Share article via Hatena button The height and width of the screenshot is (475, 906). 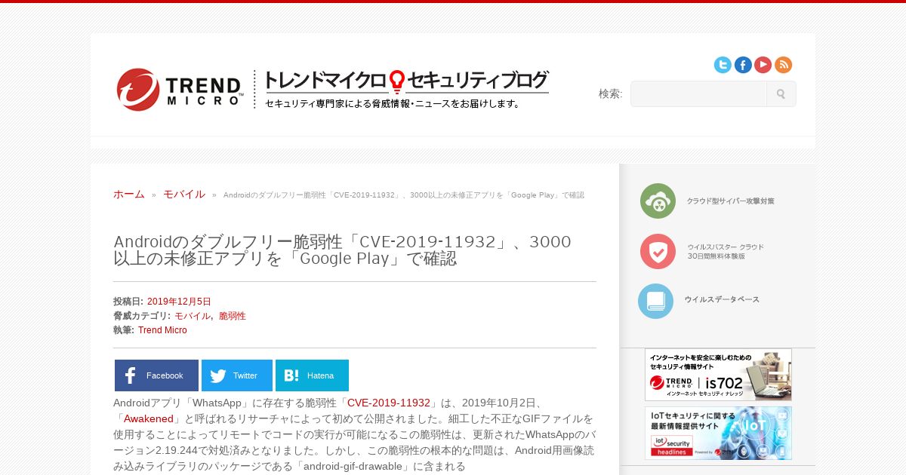pyautogui.click(x=312, y=375)
